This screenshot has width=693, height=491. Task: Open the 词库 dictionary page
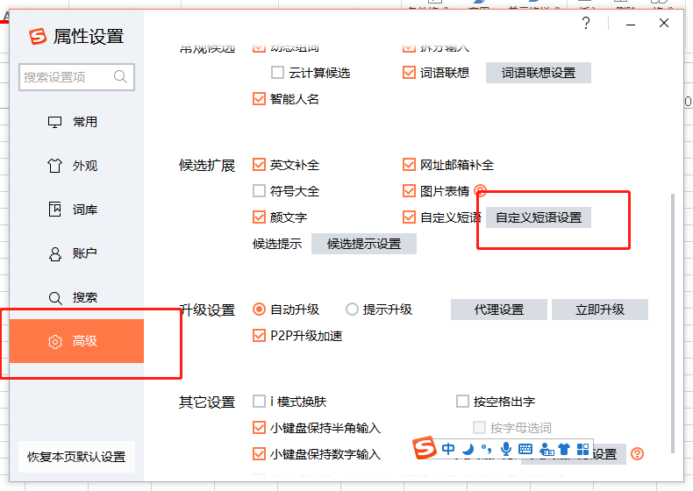click(x=76, y=210)
